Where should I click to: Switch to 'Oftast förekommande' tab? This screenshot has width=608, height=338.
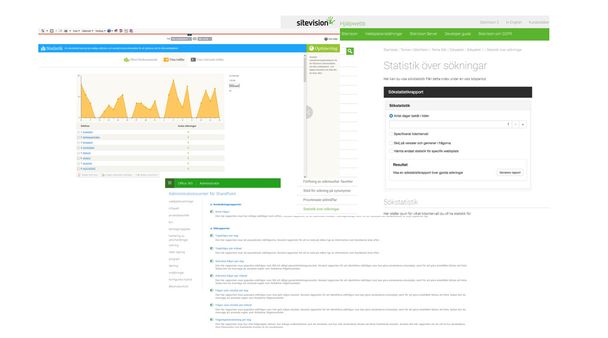point(141,60)
